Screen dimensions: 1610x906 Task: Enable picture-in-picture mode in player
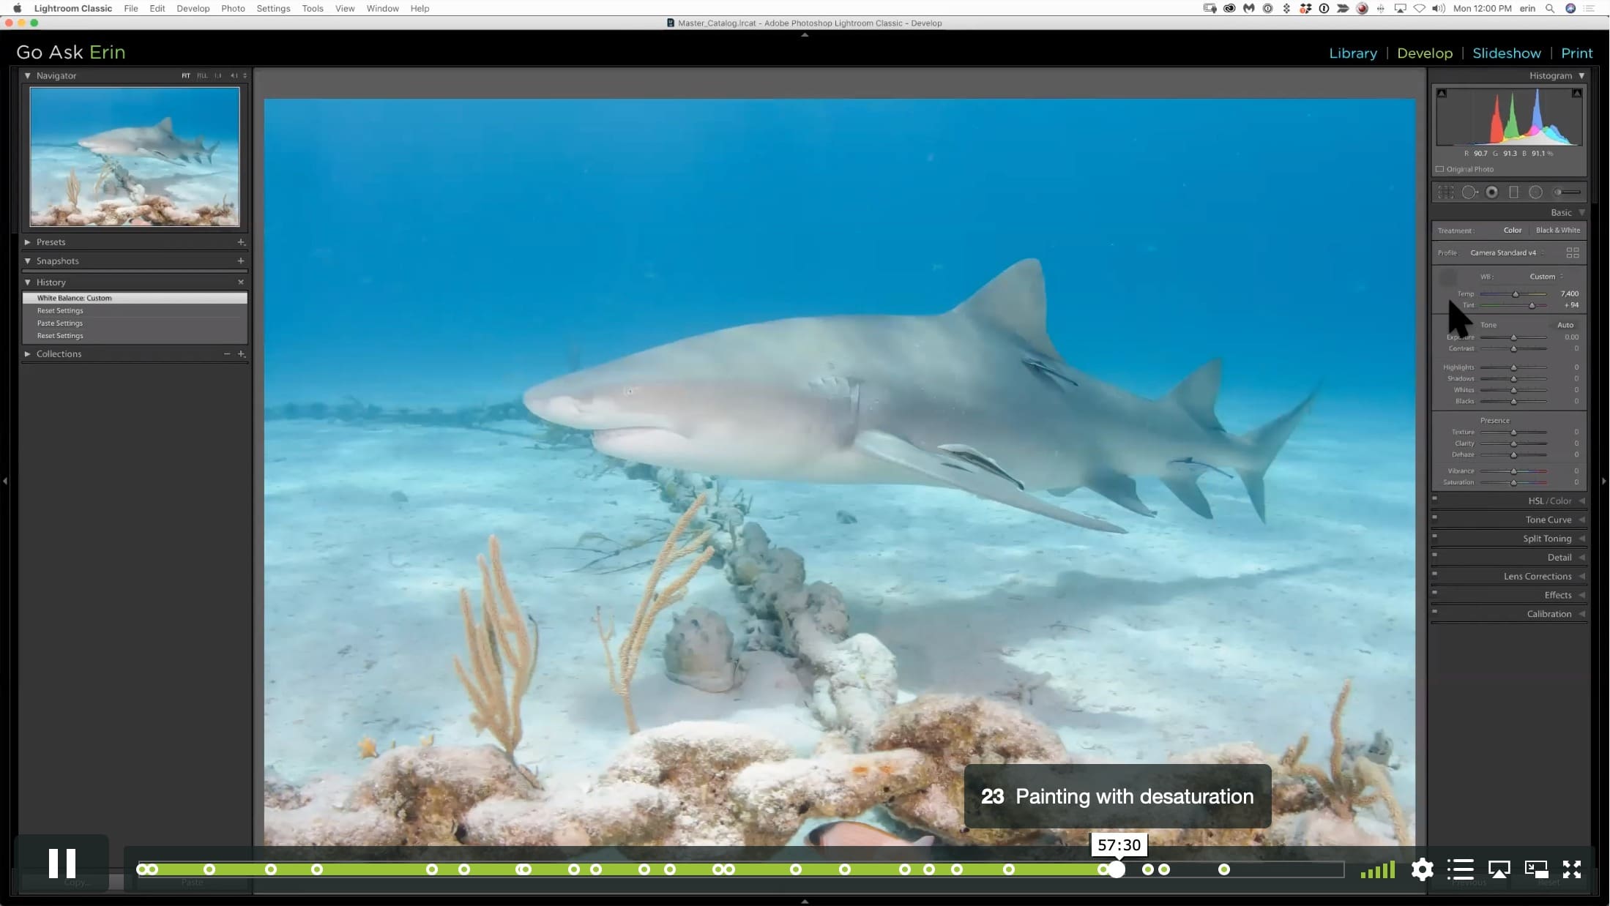1536,869
